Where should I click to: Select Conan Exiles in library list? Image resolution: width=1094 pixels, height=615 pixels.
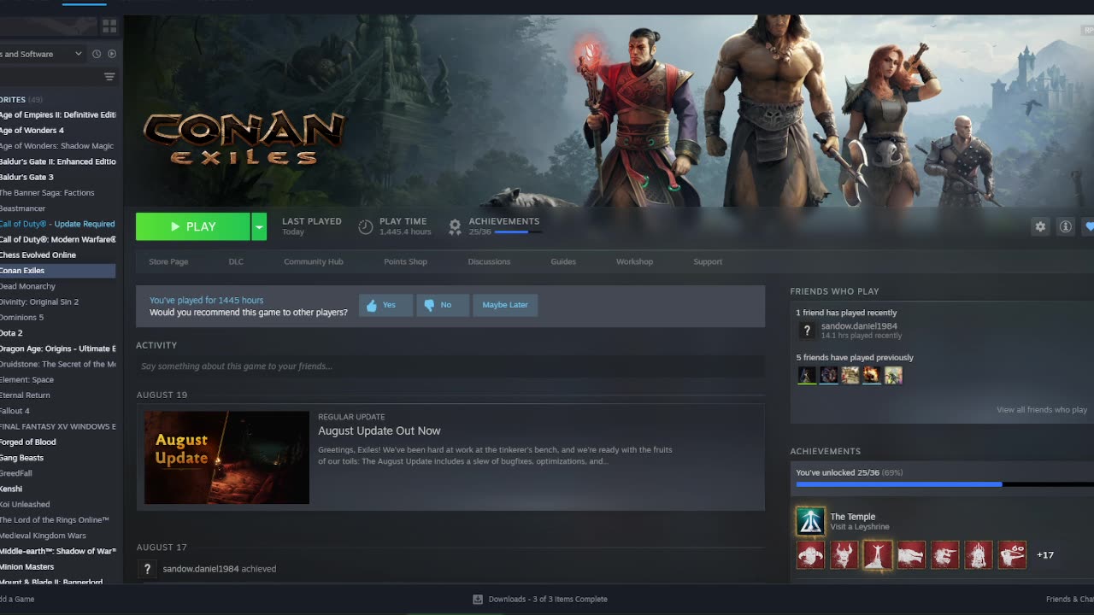tap(57, 271)
